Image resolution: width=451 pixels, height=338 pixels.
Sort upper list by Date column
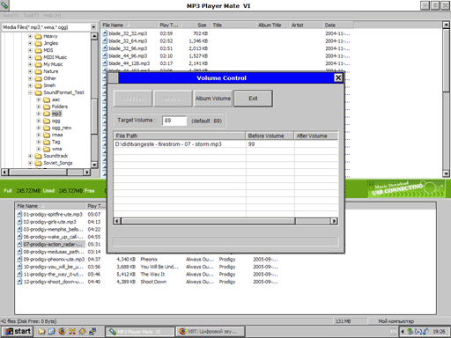(x=337, y=26)
